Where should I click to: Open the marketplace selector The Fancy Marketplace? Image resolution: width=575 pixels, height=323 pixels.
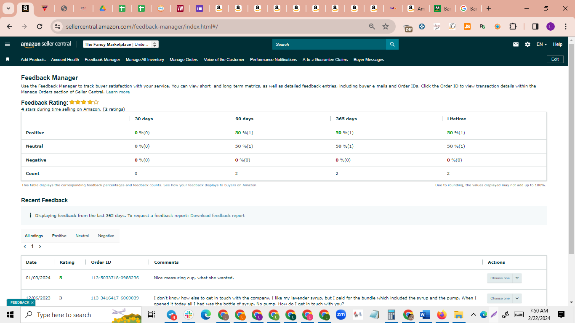[x=121, y=44]
